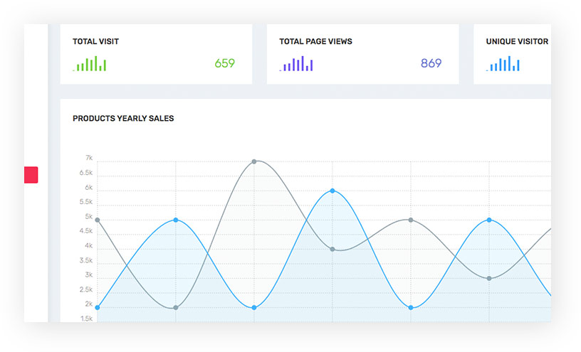Click the 7k label on the y-axis
This screenshot has width=581, height=352.
click(89, 158)
